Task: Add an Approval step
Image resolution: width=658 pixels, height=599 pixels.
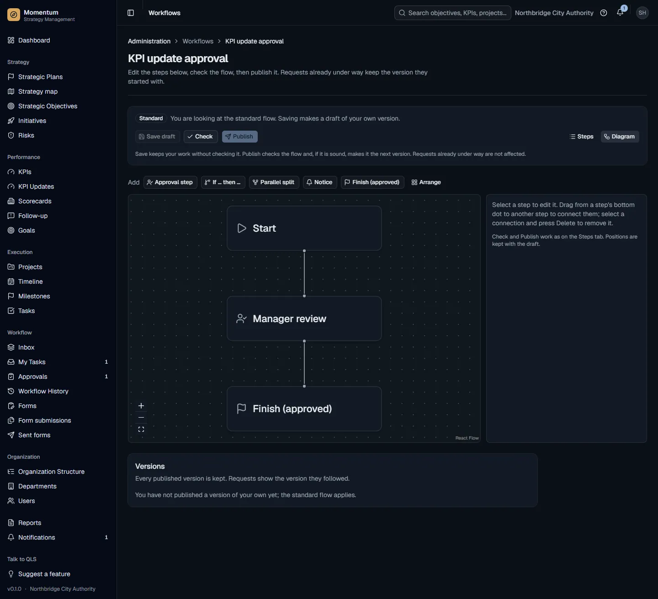Action: pyautogui.click(x=170, y=182)
